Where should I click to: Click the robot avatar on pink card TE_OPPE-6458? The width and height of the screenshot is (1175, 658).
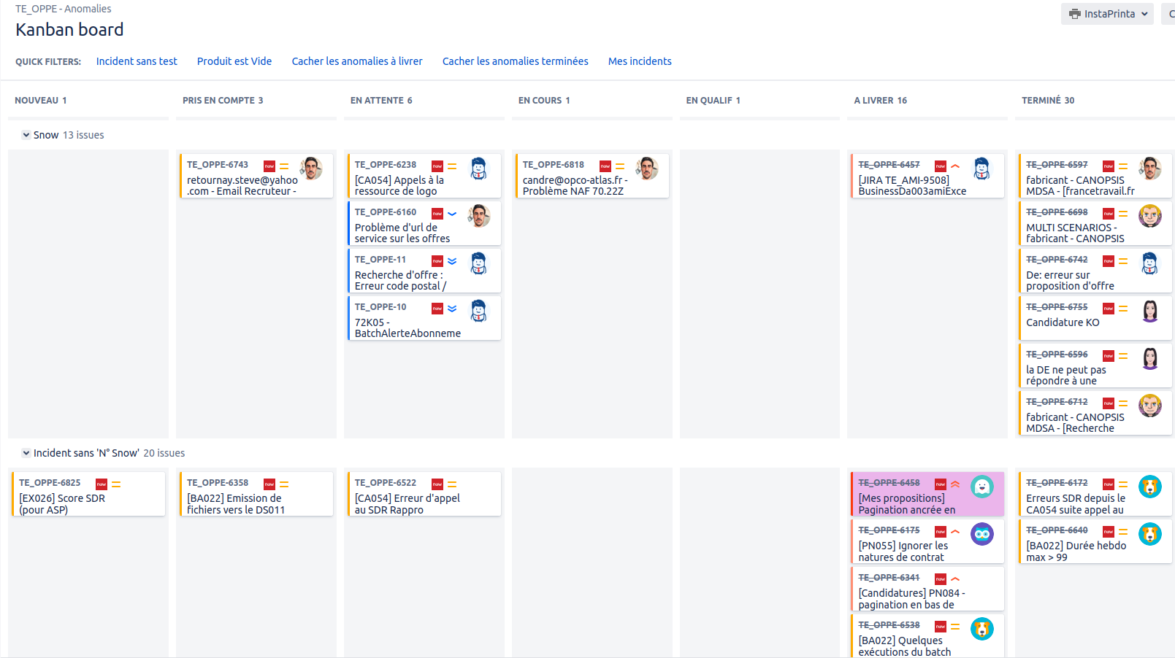coord(981,485)
